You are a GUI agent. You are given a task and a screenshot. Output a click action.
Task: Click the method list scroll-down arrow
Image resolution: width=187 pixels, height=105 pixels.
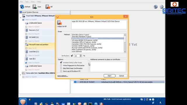125,52
